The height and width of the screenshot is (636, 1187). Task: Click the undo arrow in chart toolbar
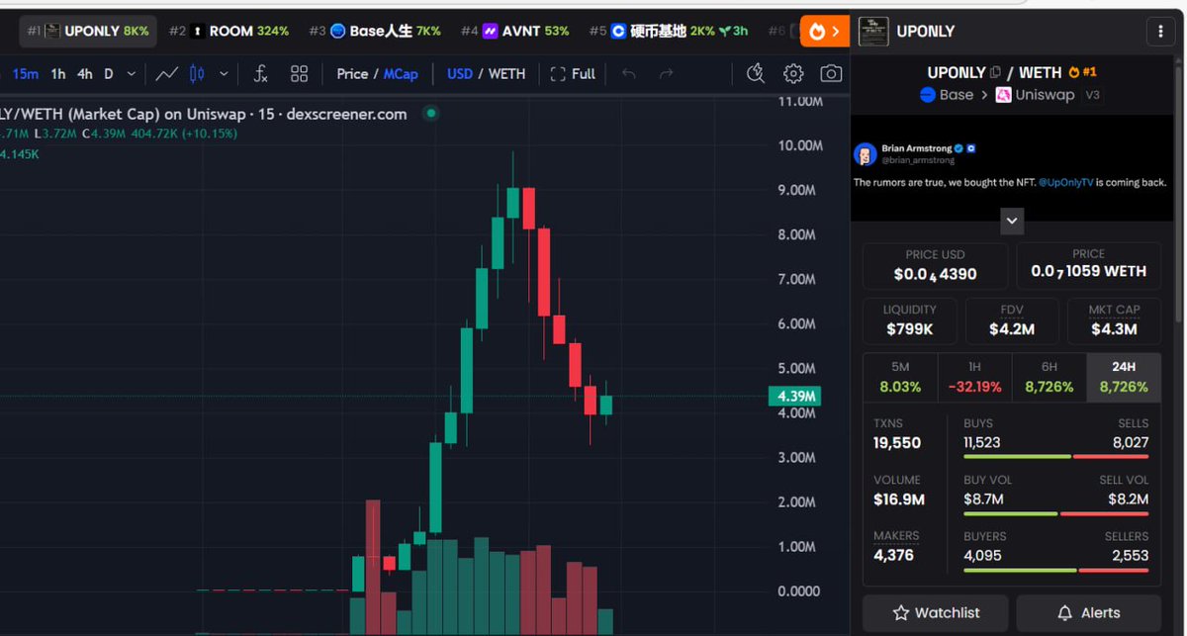pyautogui.click(x=627, y=73)
